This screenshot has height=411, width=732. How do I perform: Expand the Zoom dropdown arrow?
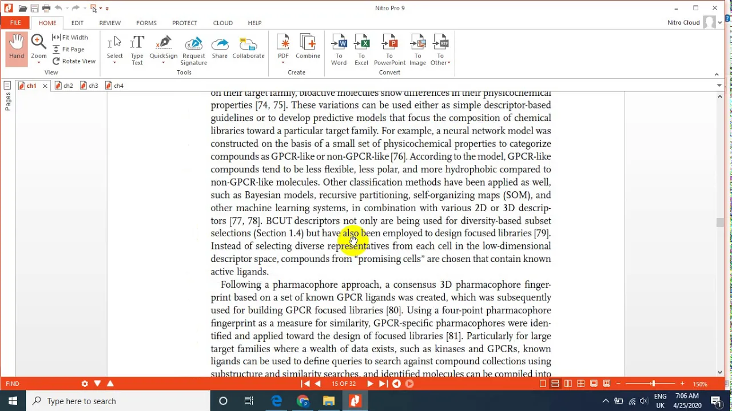pos(39,62)
